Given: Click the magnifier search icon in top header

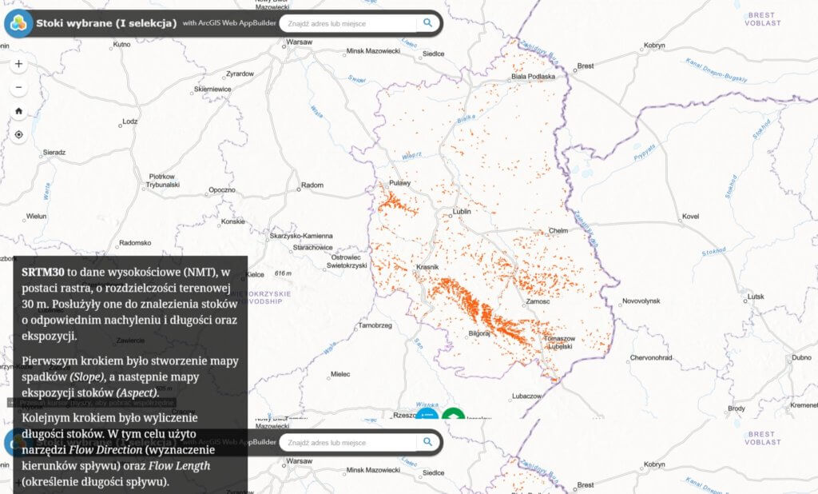Looking at the screenshot, I should [x=428, y=23].
